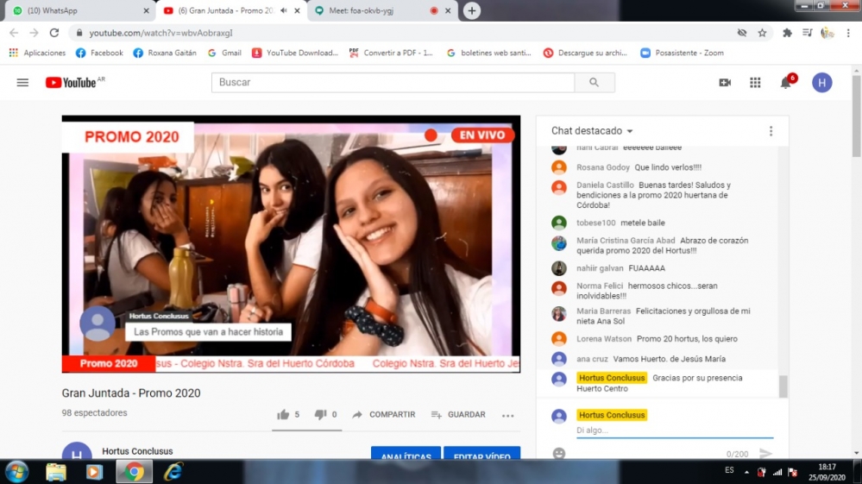The image size is (862, 484).
Task: Open notifications bell with 6 alerts
Action: [x=787, y=83]
